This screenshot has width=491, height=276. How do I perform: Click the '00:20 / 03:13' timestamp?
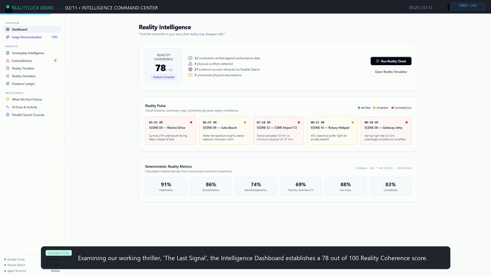coord(420,7)
